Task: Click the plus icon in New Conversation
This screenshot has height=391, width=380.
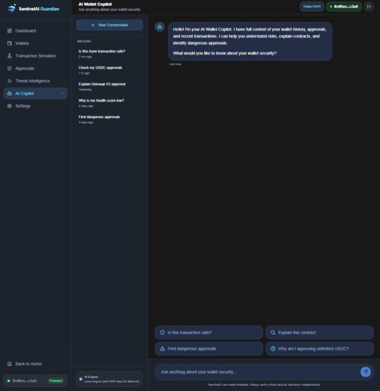Action: (x=93, y=25)
